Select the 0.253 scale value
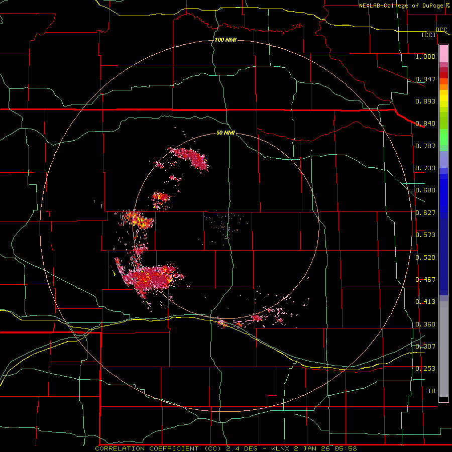Viewport: 452px width, 452px height. 425,369
